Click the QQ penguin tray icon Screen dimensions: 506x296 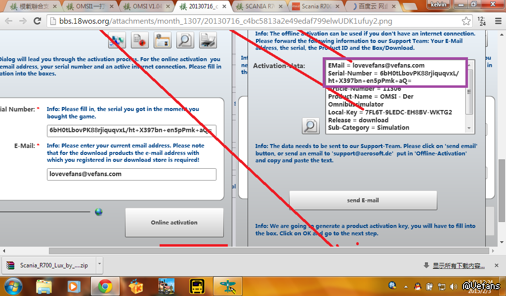tap(418, 286)
